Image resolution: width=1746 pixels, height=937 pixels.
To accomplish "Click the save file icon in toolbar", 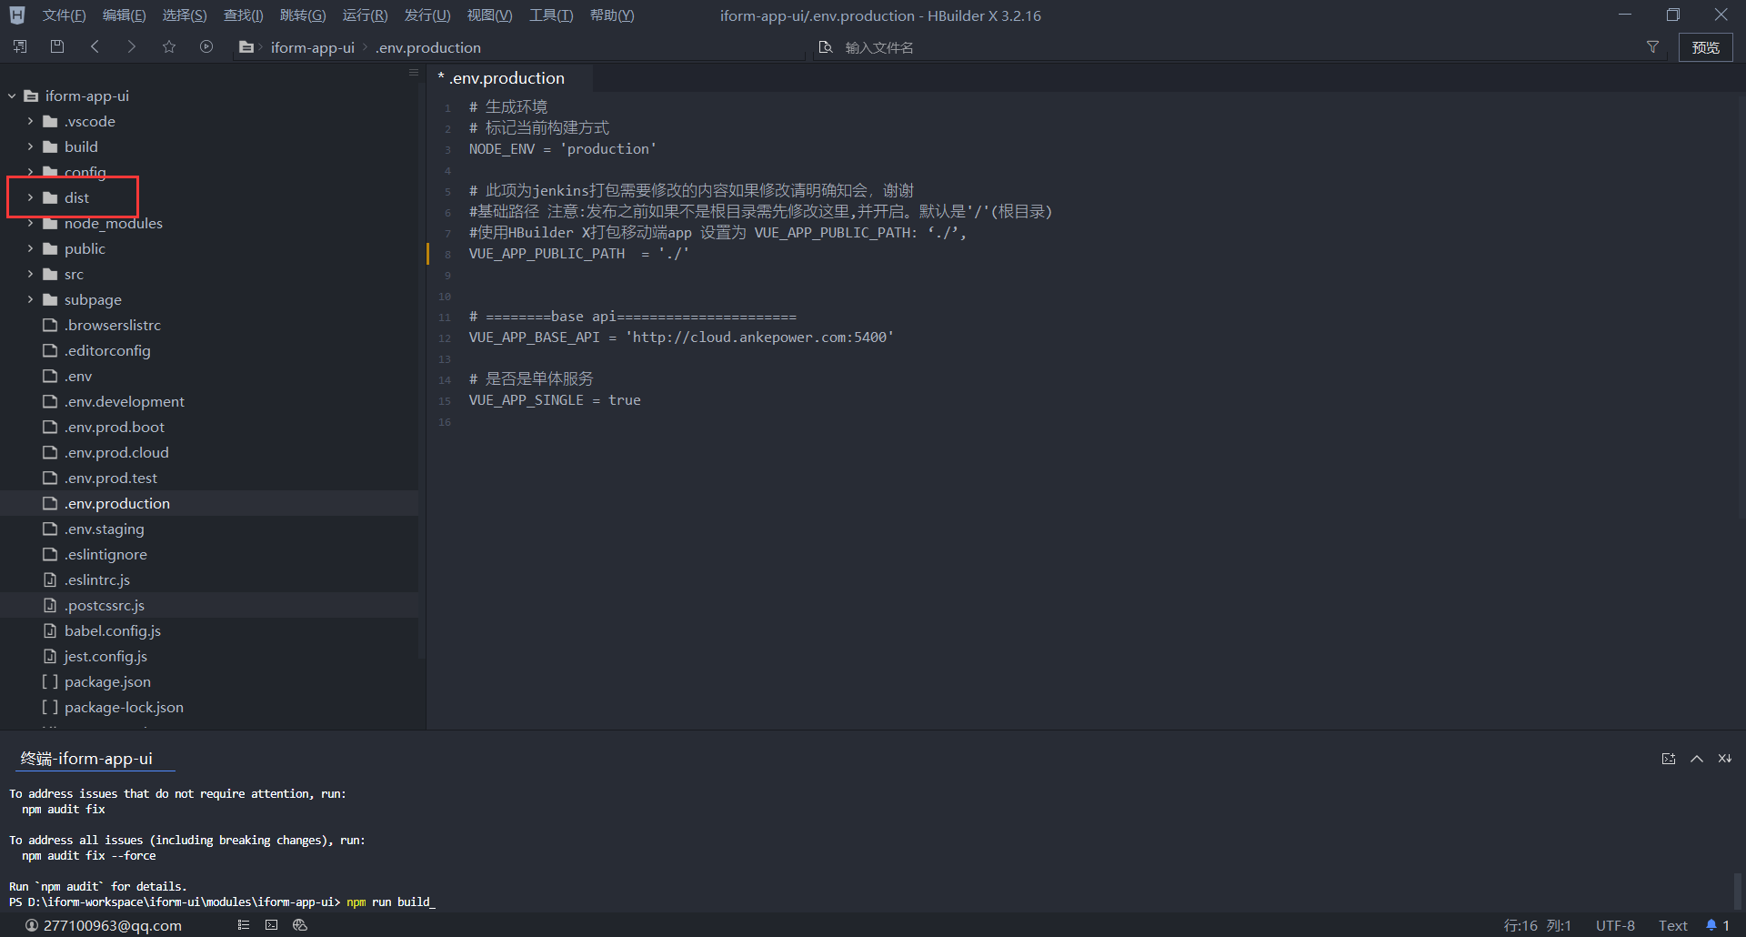I will pos(57,46).
